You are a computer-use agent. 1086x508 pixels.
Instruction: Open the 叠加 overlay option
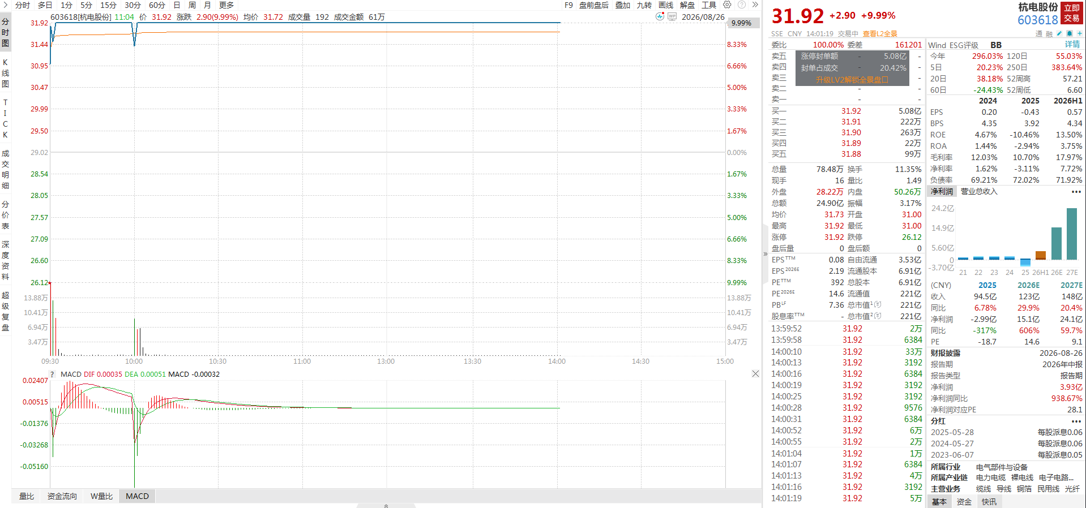point(623,5)
